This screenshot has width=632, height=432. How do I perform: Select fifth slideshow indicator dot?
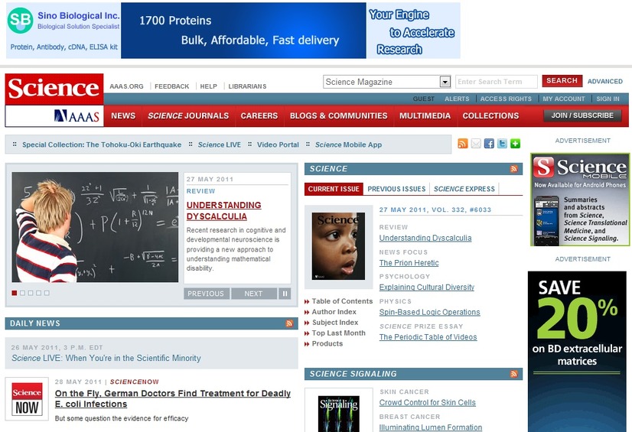[47, 293]
